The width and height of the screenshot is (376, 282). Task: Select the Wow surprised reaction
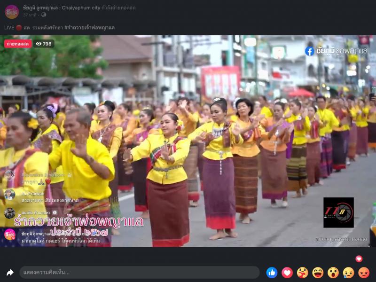(x=333, y=273)
